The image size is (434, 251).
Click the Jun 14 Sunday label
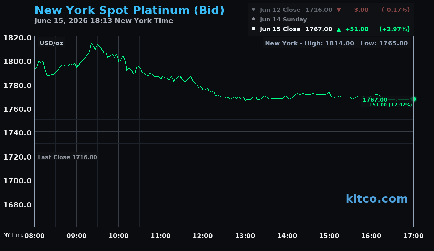tap(283, 20)
